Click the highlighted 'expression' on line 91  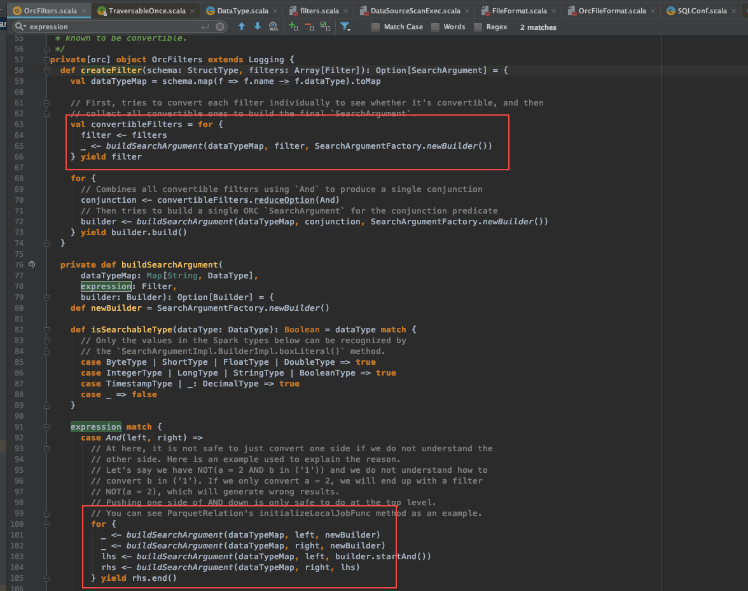[x=96, y=427]
